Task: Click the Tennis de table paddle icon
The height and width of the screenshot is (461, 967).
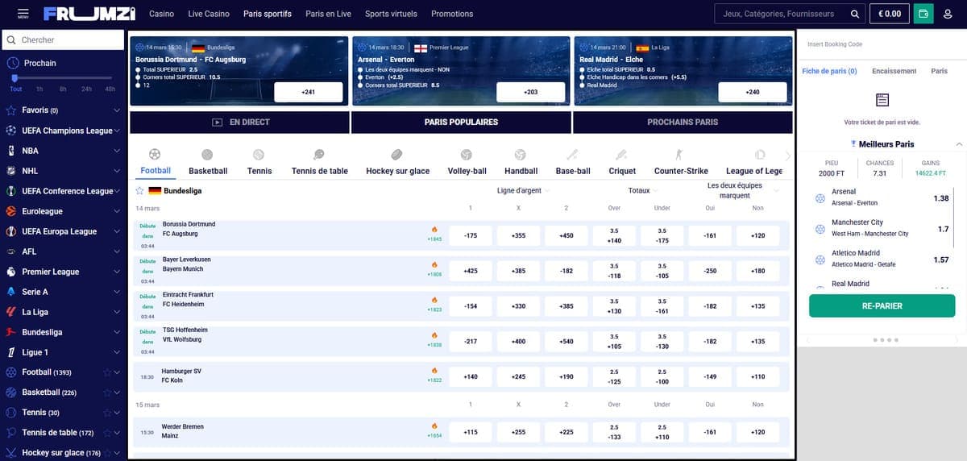Action: pos(319,154)
